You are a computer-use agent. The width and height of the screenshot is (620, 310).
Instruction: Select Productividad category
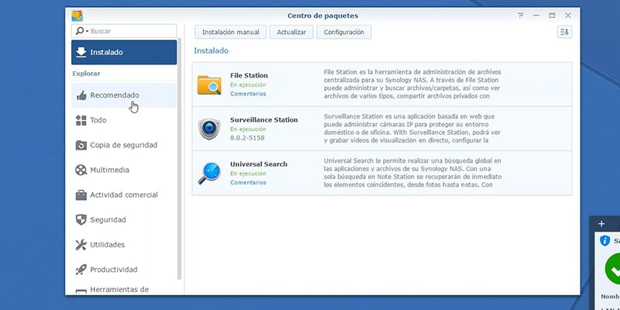[x=124, y=270]
